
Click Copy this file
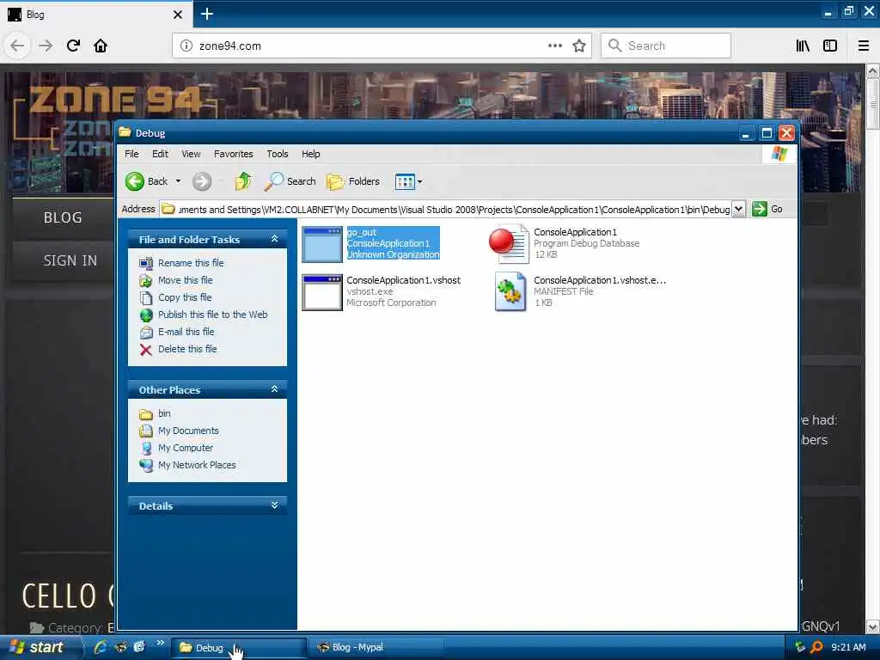point(185,297)
